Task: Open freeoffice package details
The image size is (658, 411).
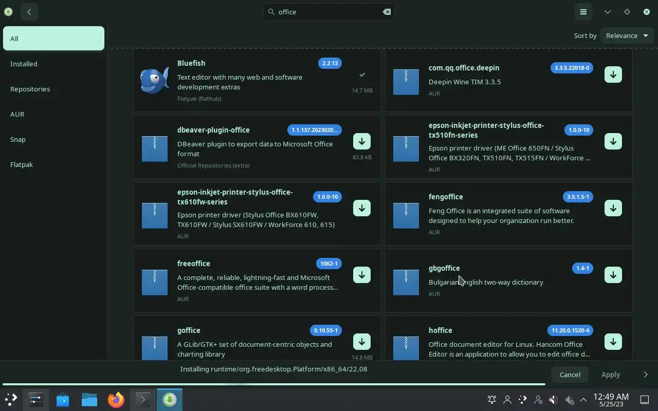Action: tap(194, 264)
